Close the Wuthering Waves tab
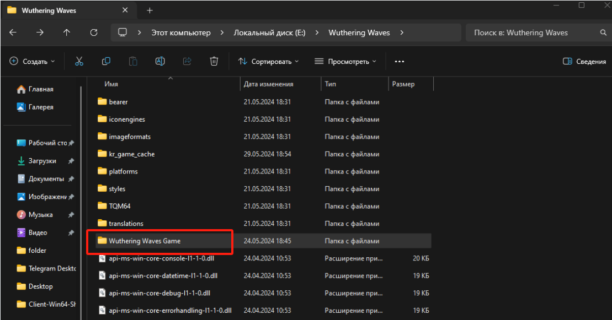Image resolution: width=612 pixels, height=320 pixels. pyautogui.click(x=125, y=10)
